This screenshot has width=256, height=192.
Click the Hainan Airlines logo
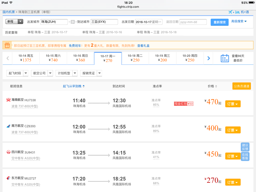[x=8, y=100]
